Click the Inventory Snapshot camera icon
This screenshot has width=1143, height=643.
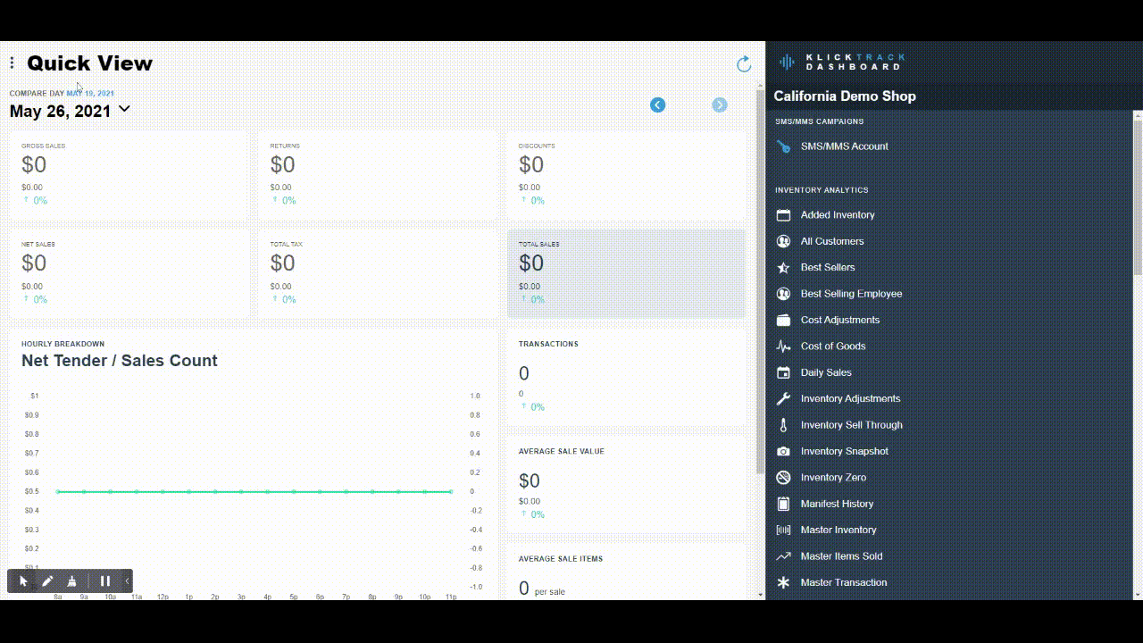pos(783,452)
